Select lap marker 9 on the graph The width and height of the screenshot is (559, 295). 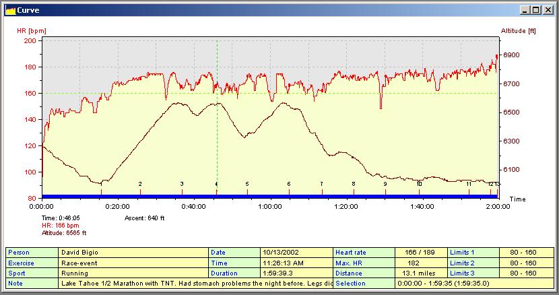click(385, 184)
